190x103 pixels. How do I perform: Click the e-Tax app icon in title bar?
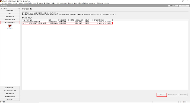click(1, 1)
